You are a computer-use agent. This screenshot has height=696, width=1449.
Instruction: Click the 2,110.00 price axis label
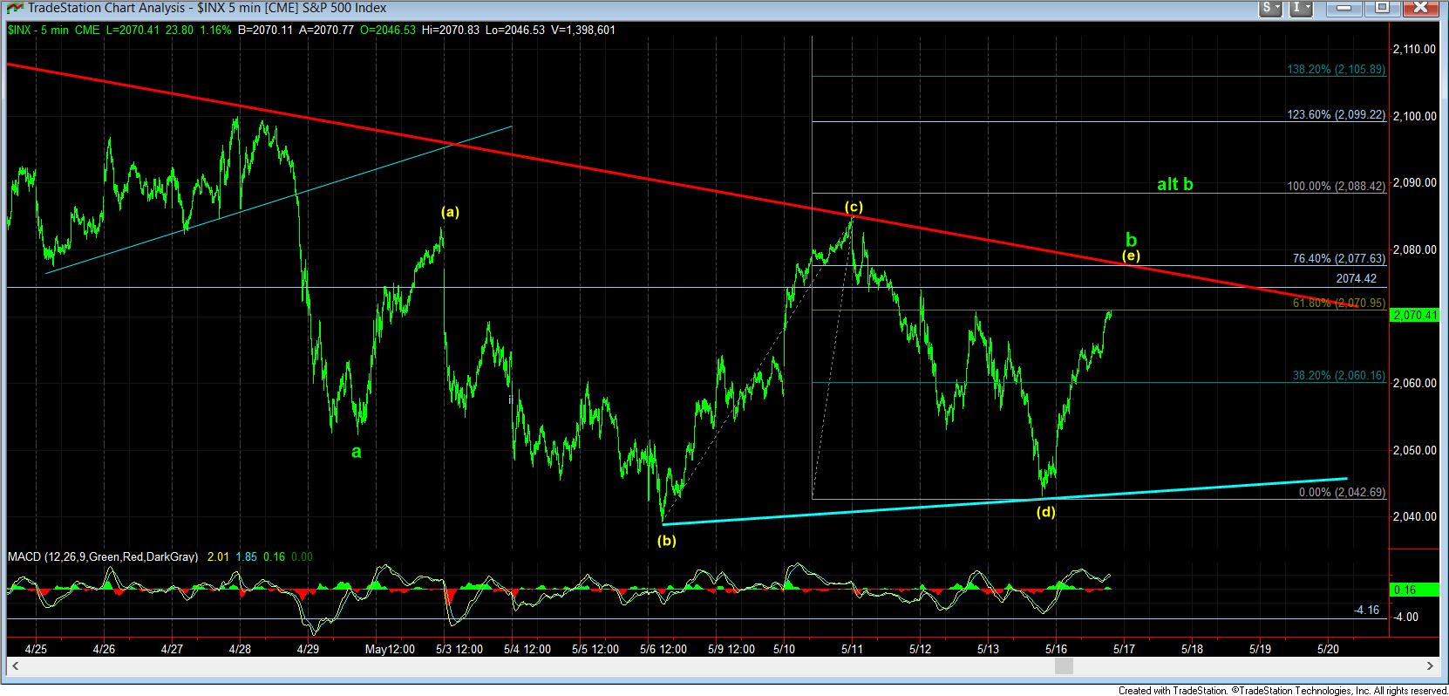pos(1414,49)
